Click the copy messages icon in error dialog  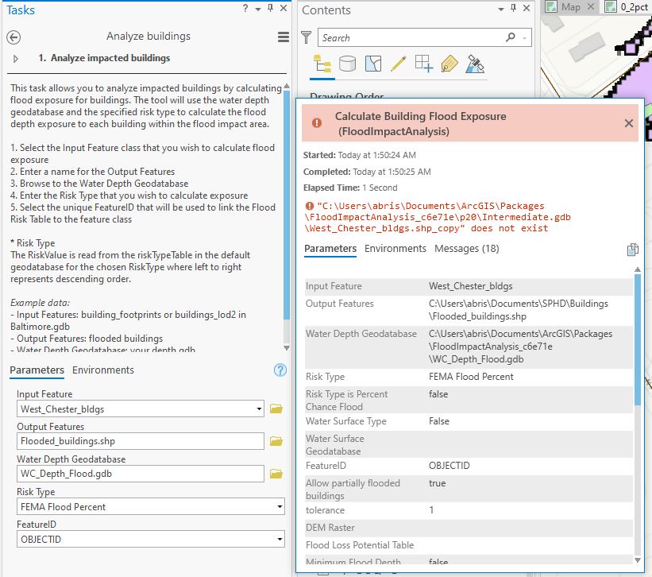click(632, 249)
